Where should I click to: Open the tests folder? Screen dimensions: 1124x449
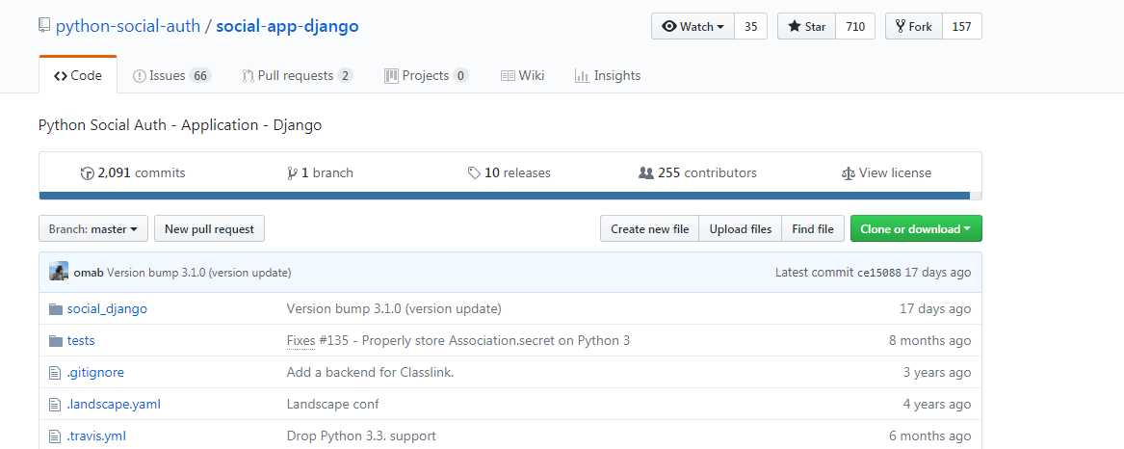(81, 341)
